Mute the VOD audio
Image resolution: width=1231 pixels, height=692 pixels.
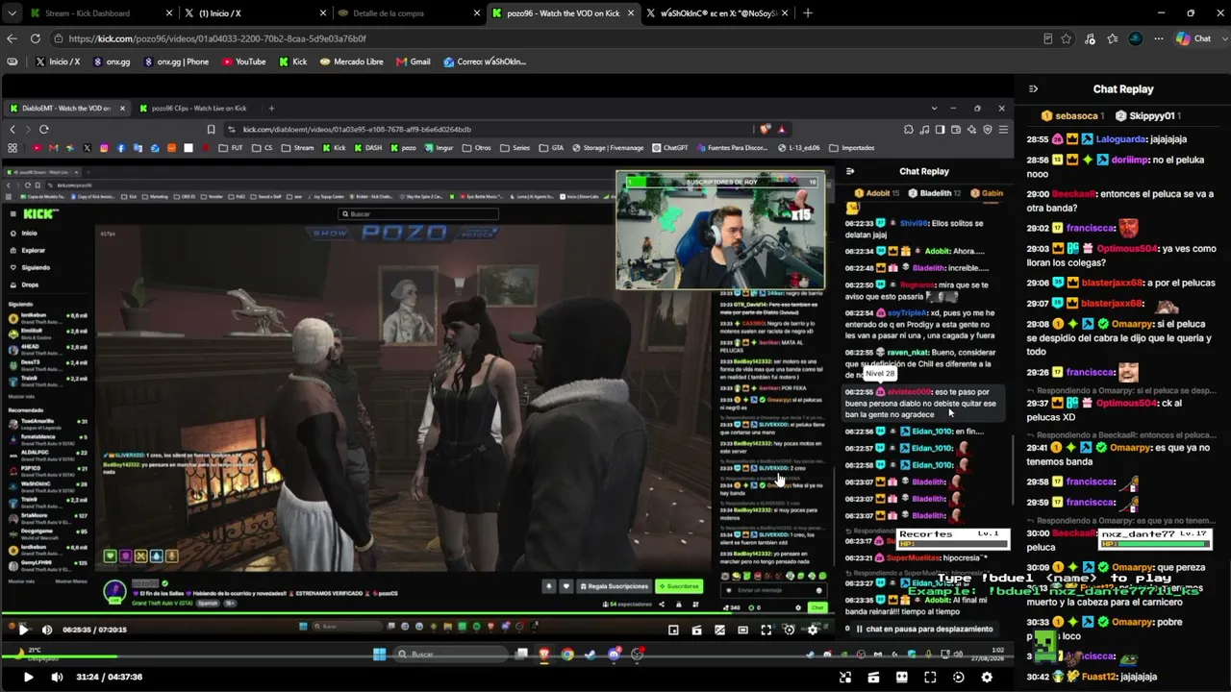point(57,677)
